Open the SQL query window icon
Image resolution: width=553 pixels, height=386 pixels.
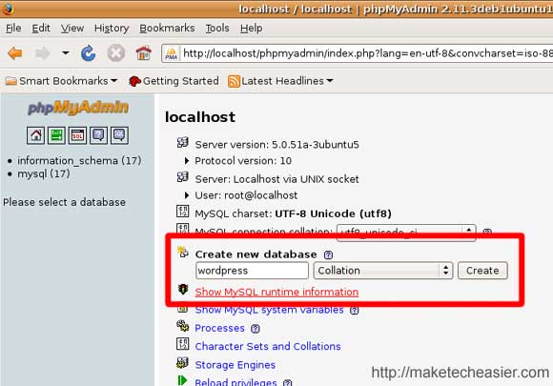(77, 135)
